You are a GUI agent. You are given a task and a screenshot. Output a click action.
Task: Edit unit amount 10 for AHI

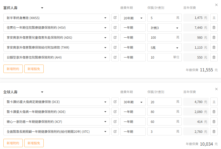click(165, 57)
